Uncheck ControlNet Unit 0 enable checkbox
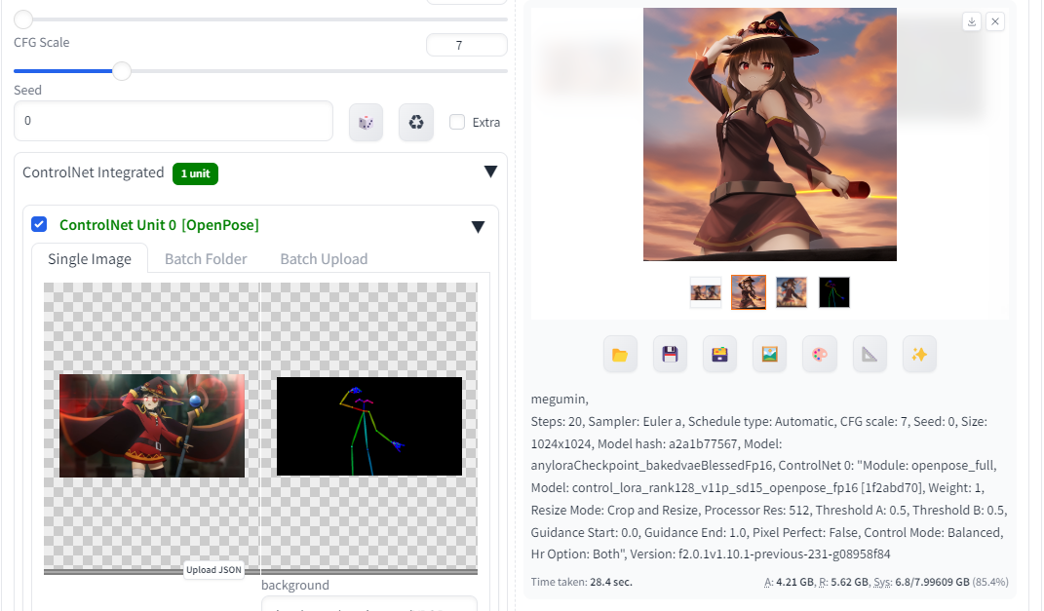The width and height of the screenshot is (1044, 611). (x=39, y=224)
